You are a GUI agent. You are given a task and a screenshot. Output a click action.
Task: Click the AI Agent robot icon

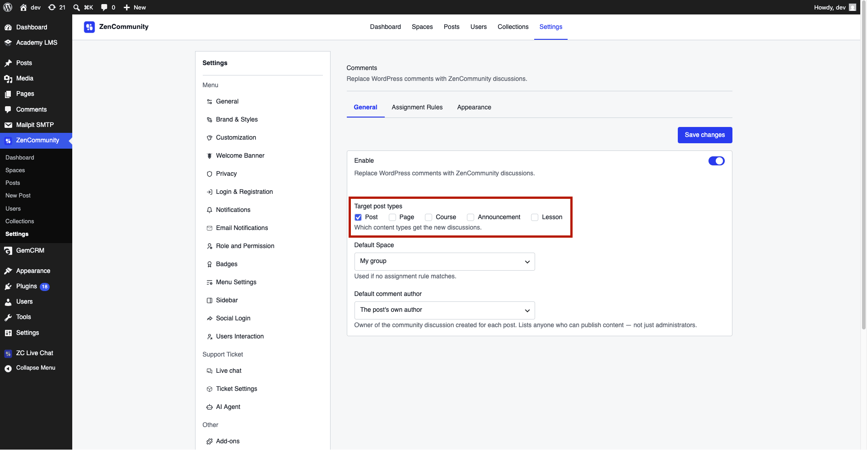point(210,407)
